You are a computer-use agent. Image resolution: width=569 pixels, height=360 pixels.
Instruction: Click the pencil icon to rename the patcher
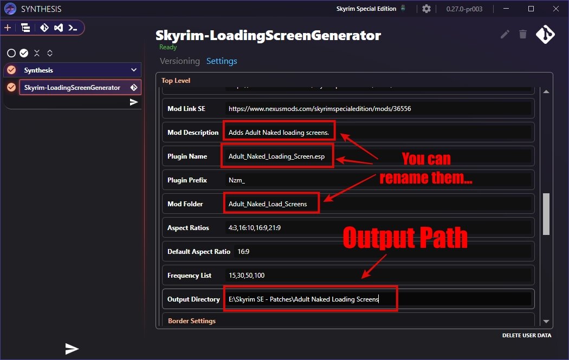(x=505, y=35)
